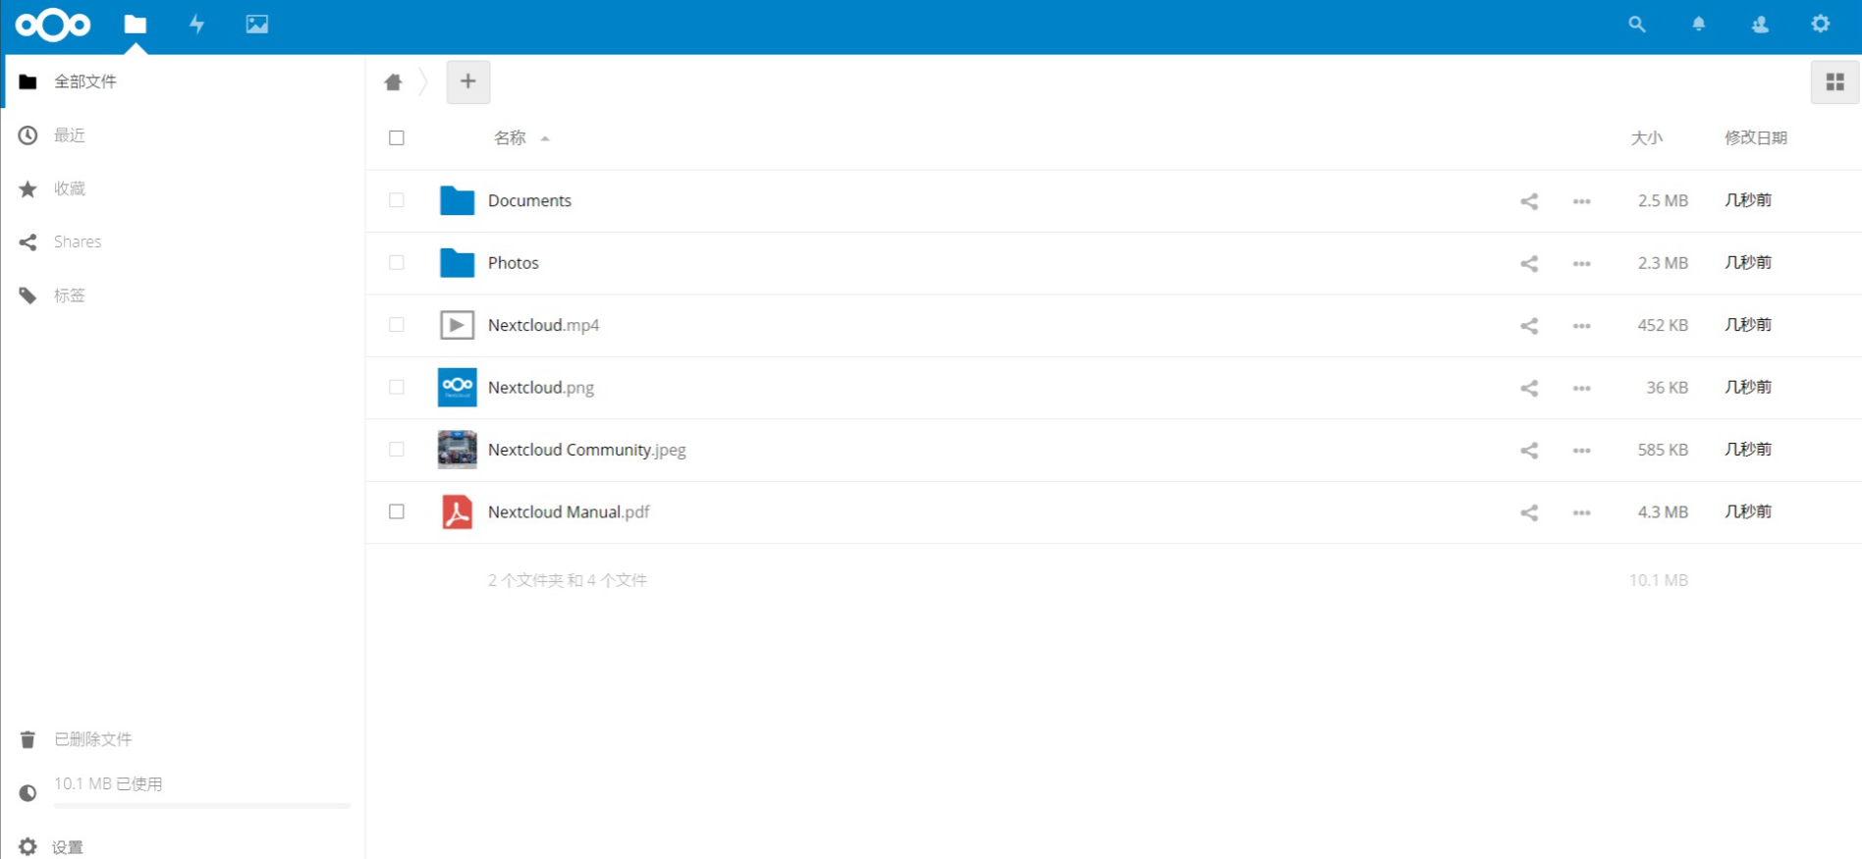Viewport: 1862px width, 859px height.
Task: Select the Photos folder checkbox
Action: coord(397,262)
